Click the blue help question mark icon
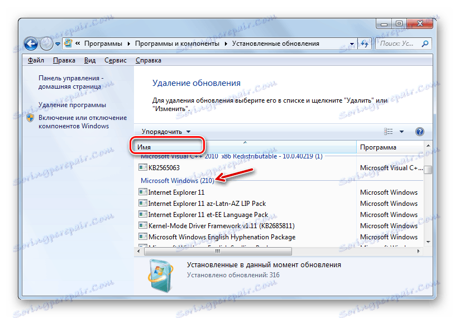This screenshot has height=318, width=455. tap(420, 132)
